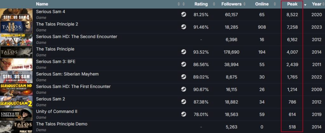Click the Steam icon for Unity of Command II
This screenshot has width=325, height=133.
(x=183, y=114)
